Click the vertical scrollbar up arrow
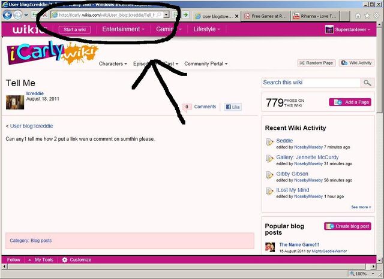This screenshot has height=279, width=384. [x=380, y=25]
